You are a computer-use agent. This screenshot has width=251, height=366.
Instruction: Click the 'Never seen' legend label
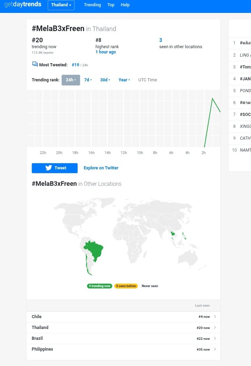pyautogui.click(x=150, y=286)
